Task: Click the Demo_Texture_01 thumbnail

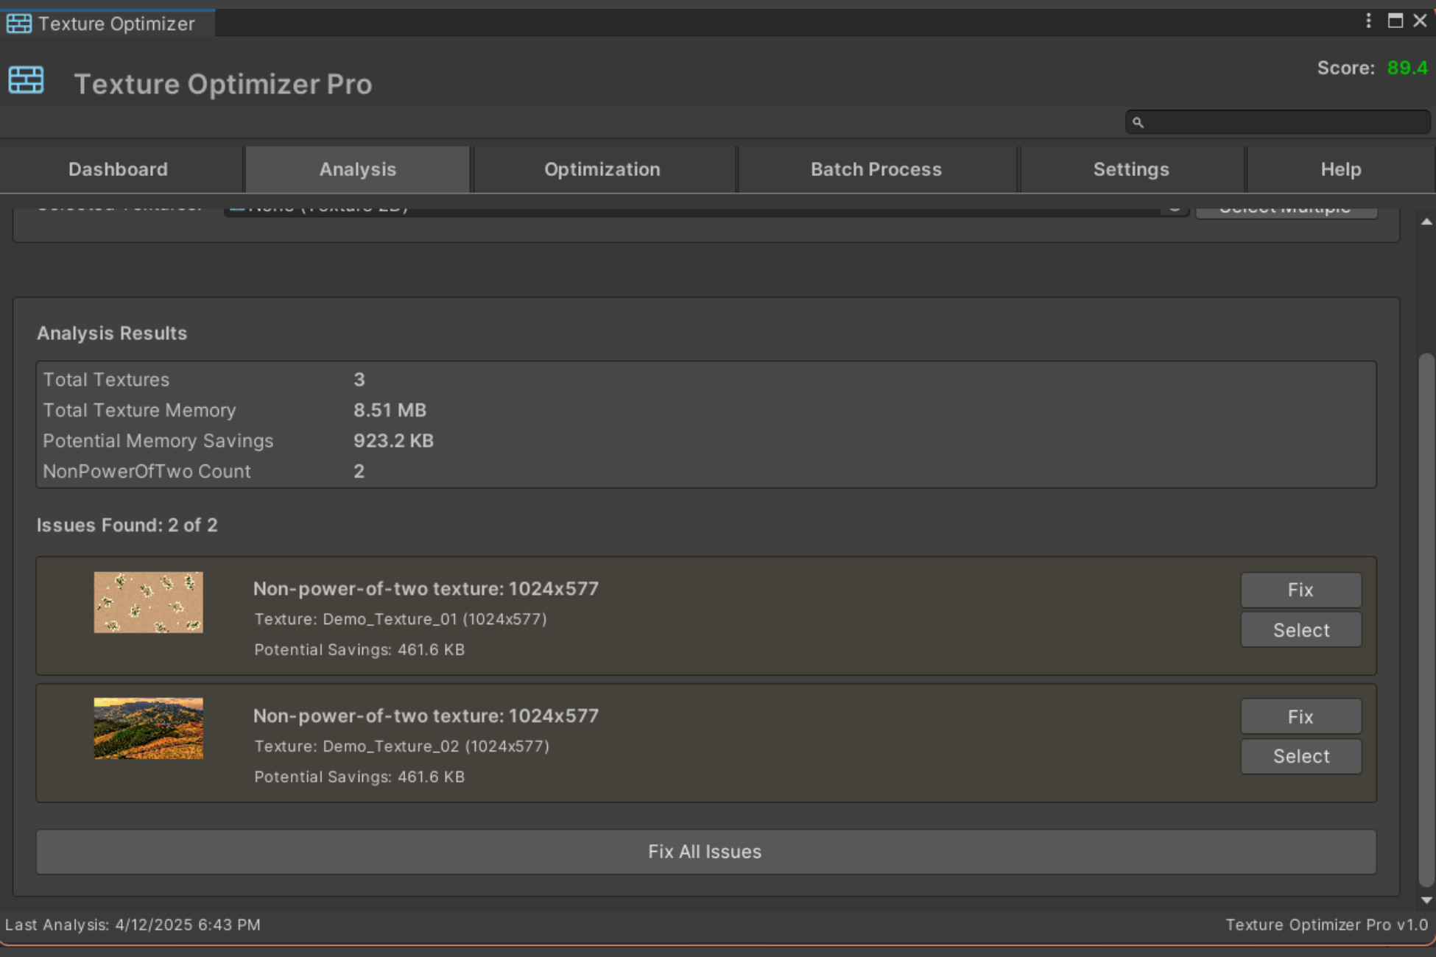Action: click(x=148, y=602)
